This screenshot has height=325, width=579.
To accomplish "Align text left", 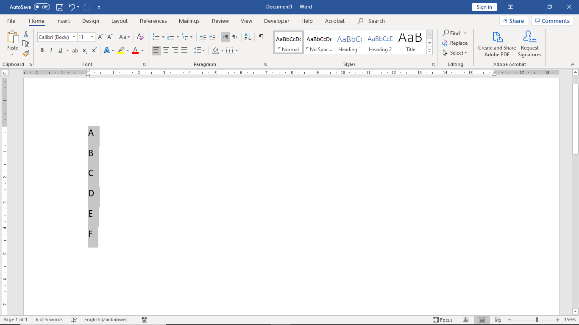I will [156, 50].
